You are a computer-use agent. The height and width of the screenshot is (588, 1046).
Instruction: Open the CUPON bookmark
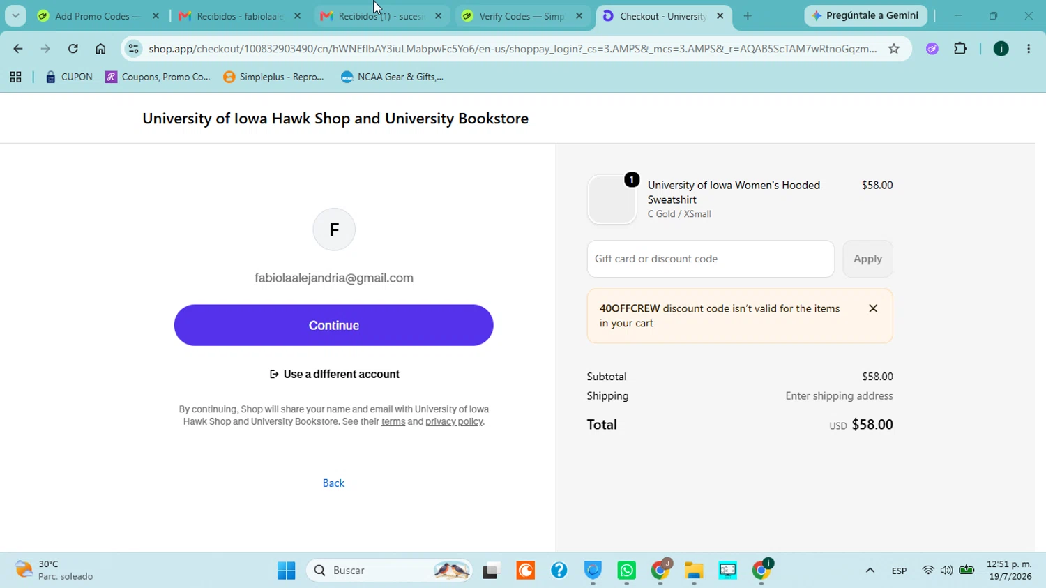[68, 77]
